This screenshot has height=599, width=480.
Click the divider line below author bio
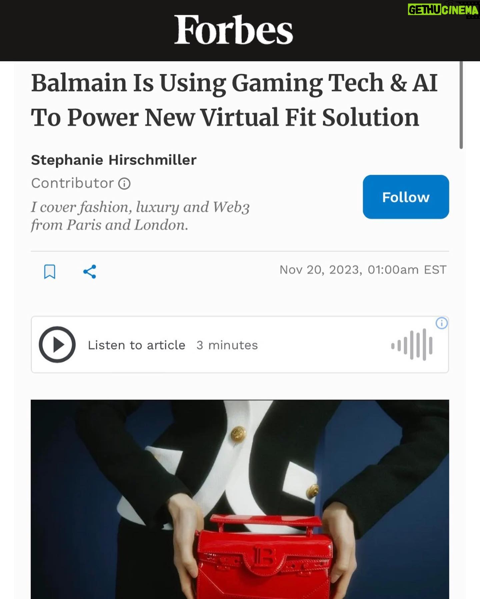tap(240, 251)
